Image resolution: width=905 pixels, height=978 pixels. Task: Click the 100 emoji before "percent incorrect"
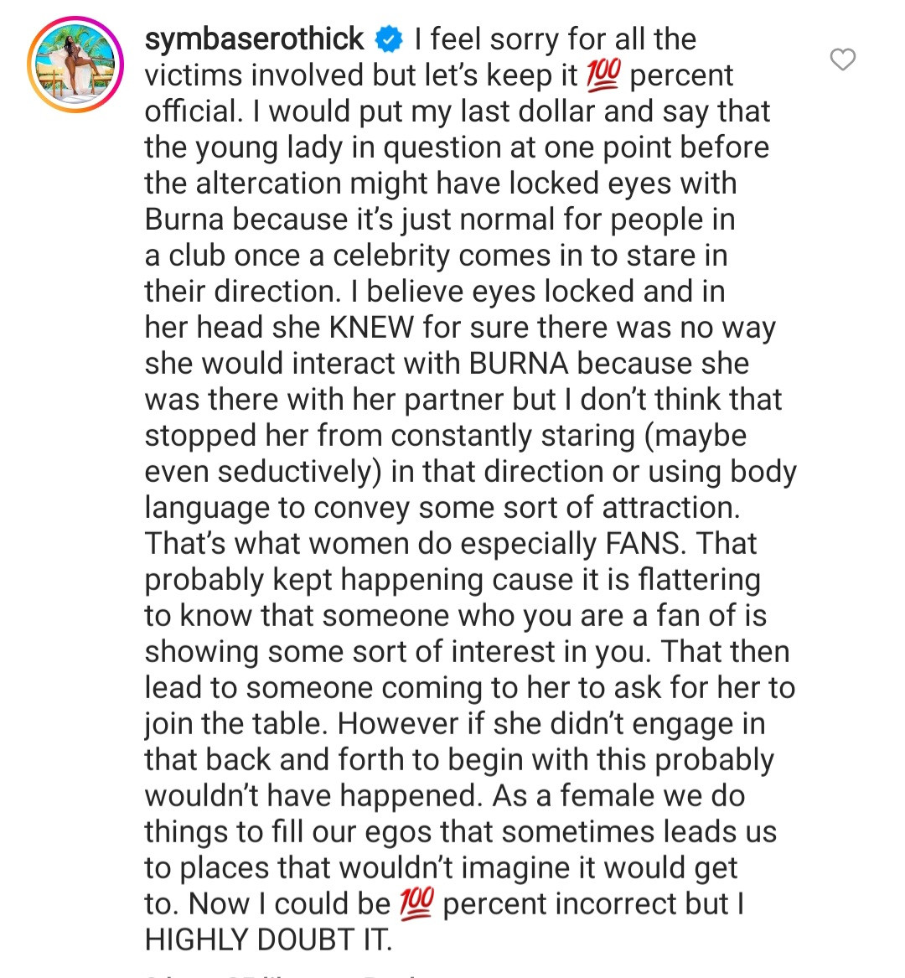[416, 903]
